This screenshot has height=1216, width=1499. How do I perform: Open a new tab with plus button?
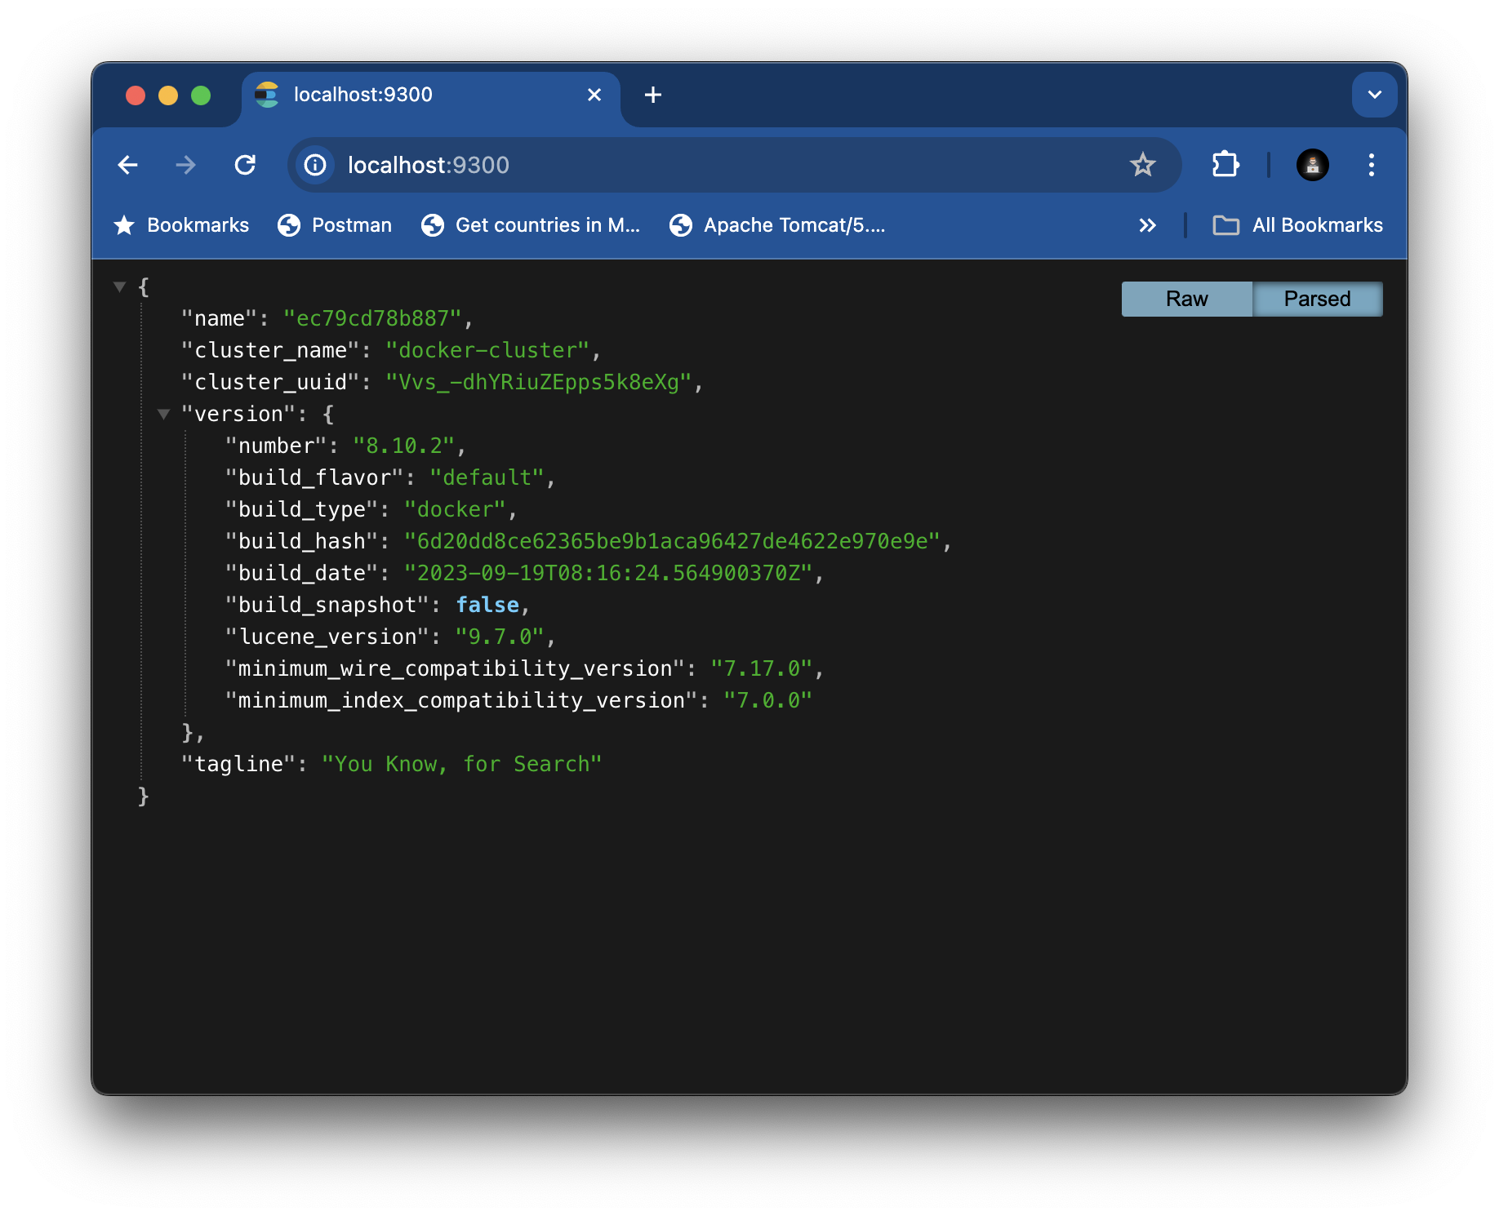(652, 95)
